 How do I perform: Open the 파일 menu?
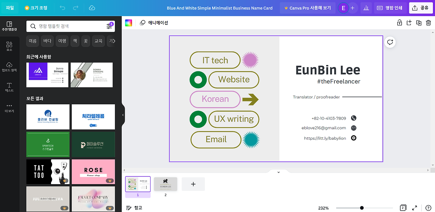10,8
